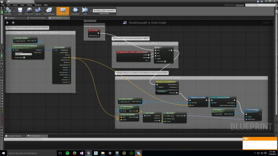The width and height of the screenshot is (278, 156).
Task: Open Spotify from the taskbar
Action: (x=67, y=153)
